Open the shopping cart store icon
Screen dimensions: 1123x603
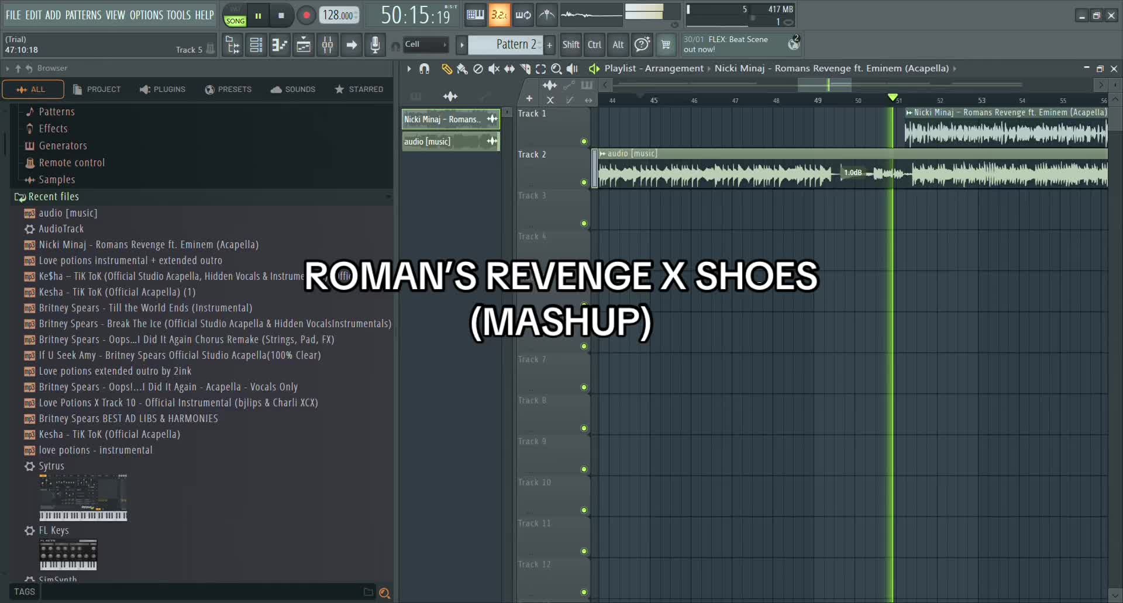[666, 44]
